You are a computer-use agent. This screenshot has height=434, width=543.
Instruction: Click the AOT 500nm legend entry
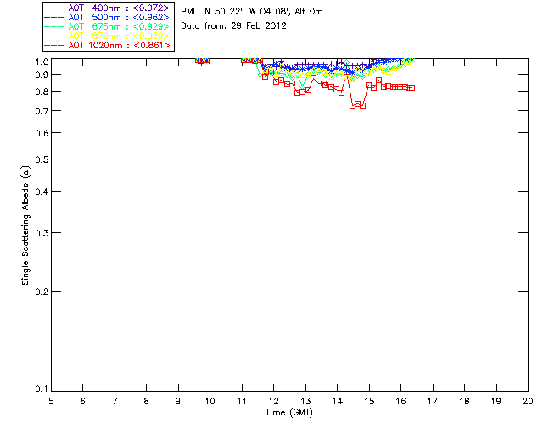pyautogui.click(x=107, y=17)
